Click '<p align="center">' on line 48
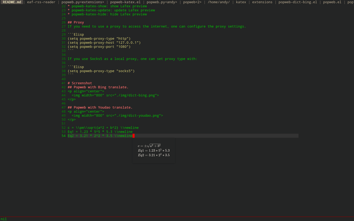This screenshot has height=221, width=354. 86,112
